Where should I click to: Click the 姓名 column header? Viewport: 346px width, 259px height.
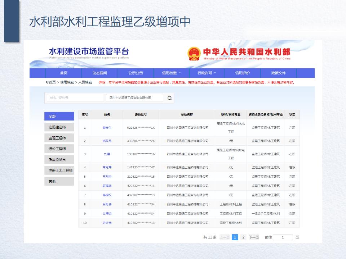click(107, 114)
